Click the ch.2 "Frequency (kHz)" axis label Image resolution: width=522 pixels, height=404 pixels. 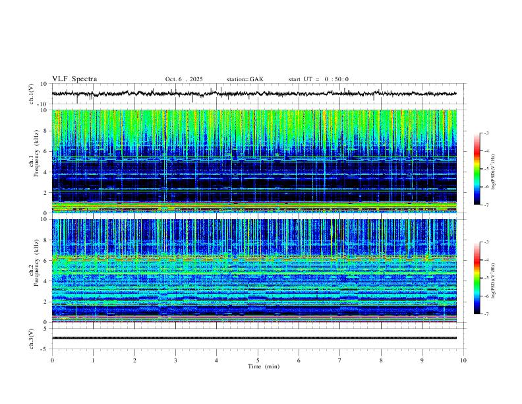click(37, 263)
